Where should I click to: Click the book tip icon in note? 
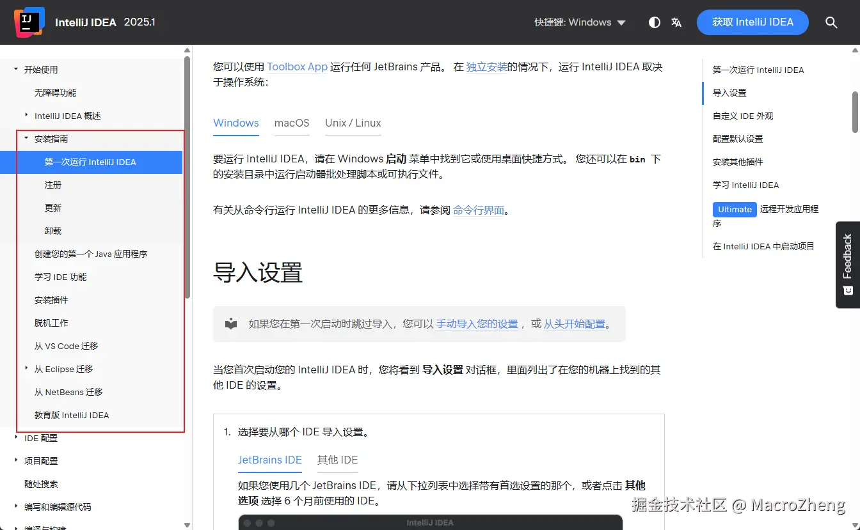pyautogui.click(x=231, y=324)
